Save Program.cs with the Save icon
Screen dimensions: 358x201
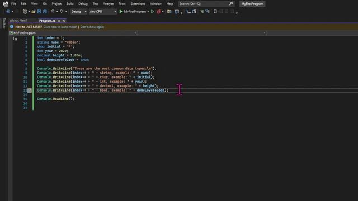coord(39,12)
